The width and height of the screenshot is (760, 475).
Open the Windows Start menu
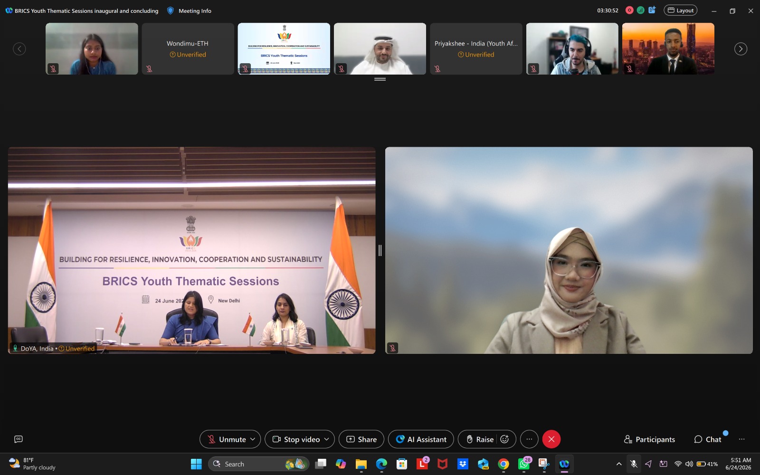pos(196,464)
